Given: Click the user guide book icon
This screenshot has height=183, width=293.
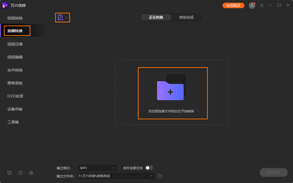Looking at the screenshot, I should click(9, 172).
